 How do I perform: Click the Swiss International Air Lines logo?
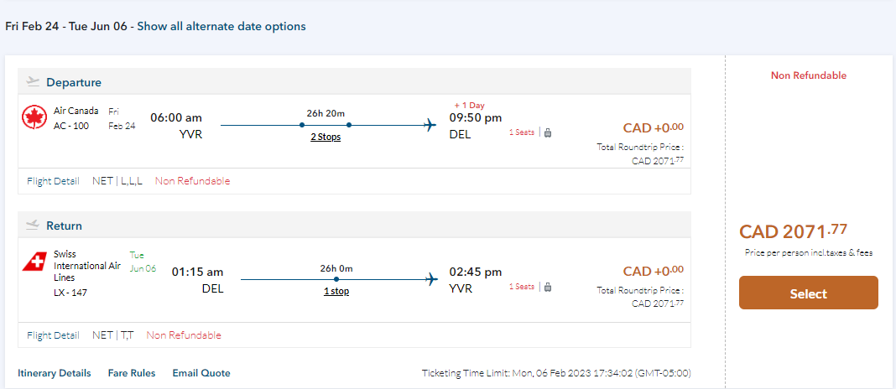tap(34, 262)
